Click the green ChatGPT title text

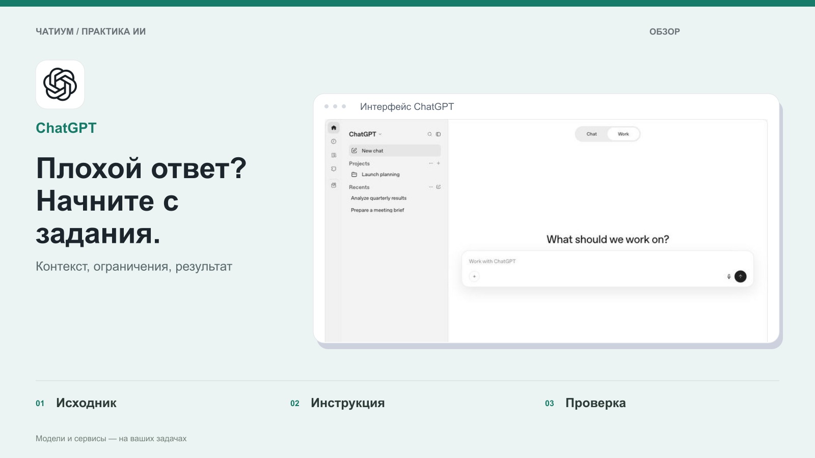[x=66, y=128]
